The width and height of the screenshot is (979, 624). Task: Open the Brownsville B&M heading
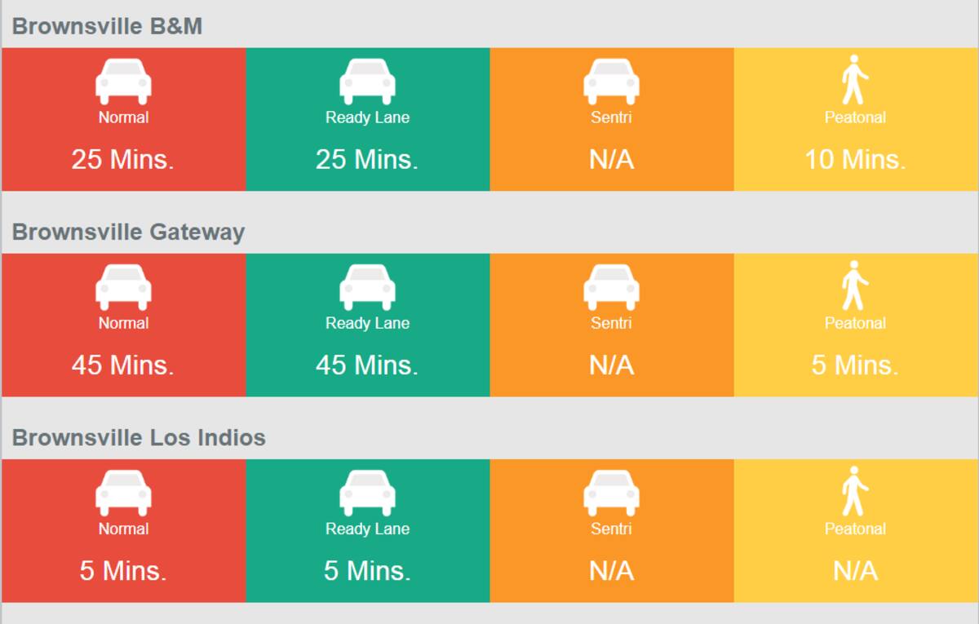point(107,26)
